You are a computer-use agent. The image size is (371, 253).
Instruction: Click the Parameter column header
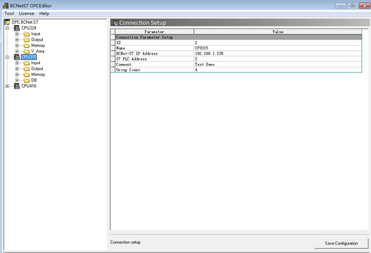[154, 32]
